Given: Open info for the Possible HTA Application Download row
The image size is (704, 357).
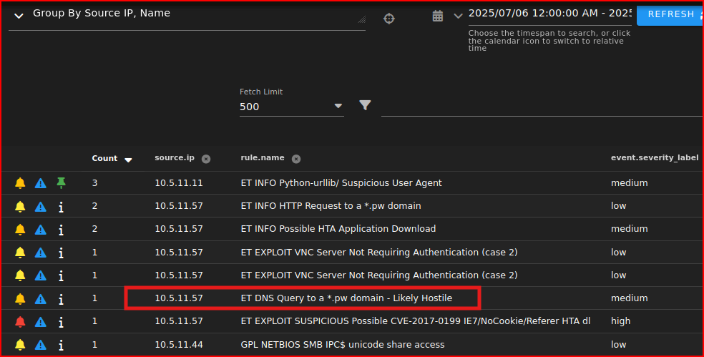Looking at the screenshot, I should click(x=61, y=230).
